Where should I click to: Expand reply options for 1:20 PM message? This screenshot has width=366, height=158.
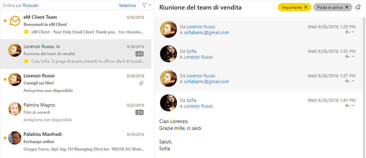[x=353, y=32]
